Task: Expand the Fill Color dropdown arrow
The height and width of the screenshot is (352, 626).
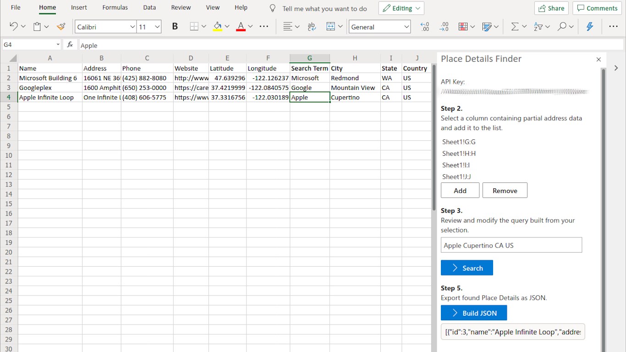Action: tap(227, 27)
